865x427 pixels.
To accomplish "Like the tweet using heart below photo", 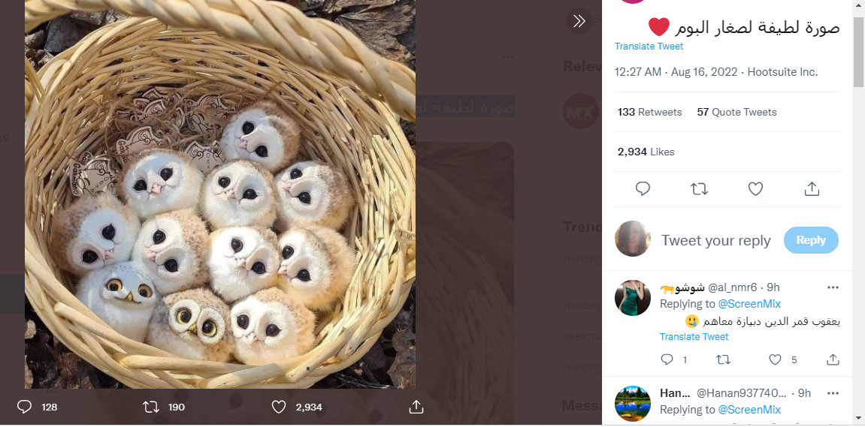I will click(x=279, y=407).
